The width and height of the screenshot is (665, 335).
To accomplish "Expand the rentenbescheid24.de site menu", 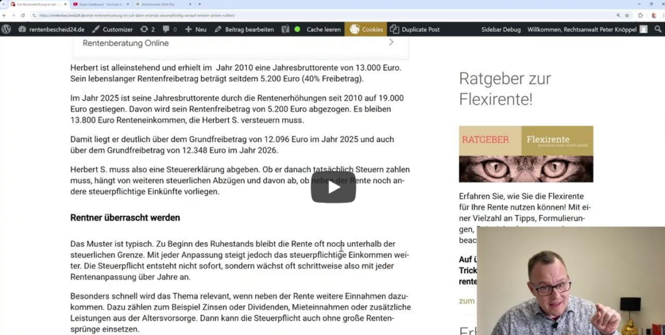I will pyautogui.click(x=51, y=29).
